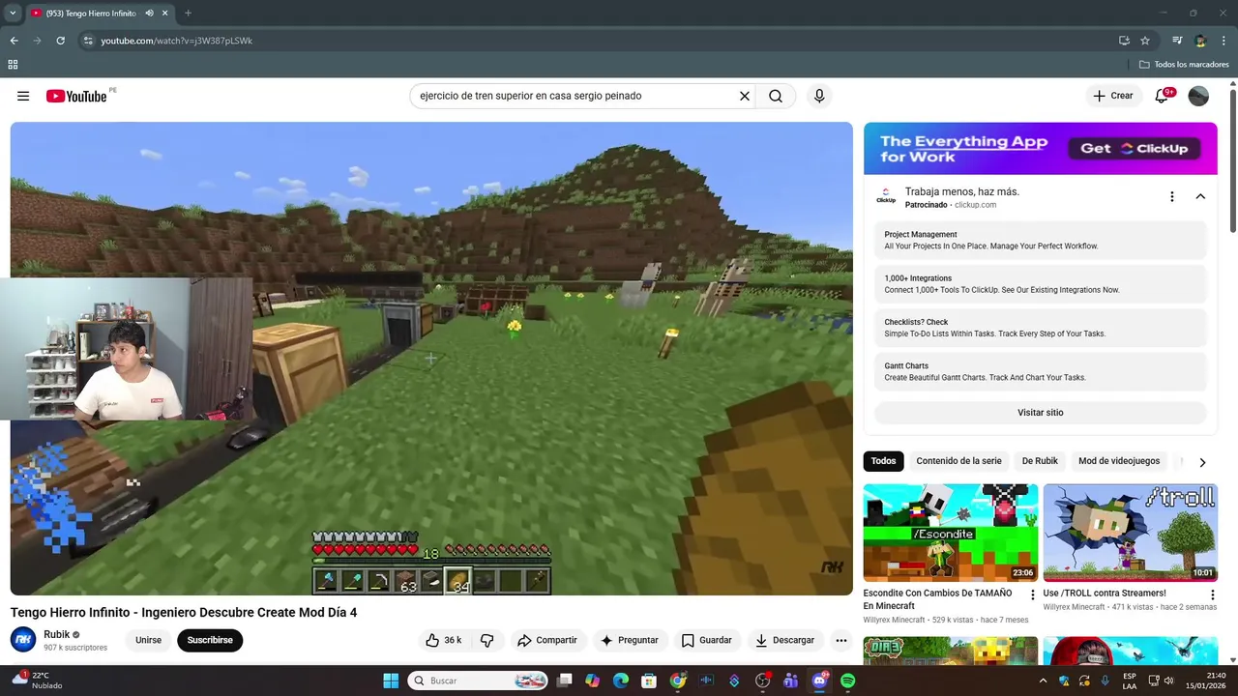The width and height of the screenshot is (1238, 696).
Task: Open Use /TROLL contra Streamers thumbnail
Action: point(1131,533)
